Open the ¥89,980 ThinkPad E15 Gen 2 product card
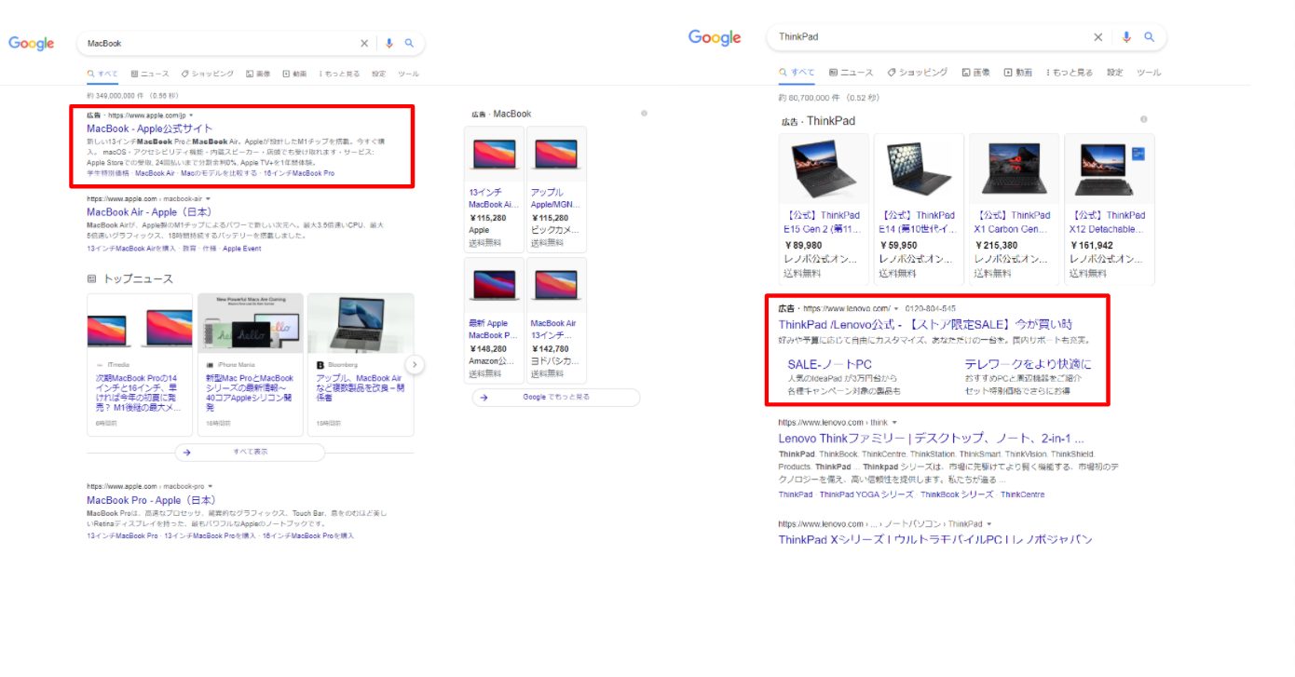Screen dimensions: 1295x677 pyautogui.click(x=824, y=209)
